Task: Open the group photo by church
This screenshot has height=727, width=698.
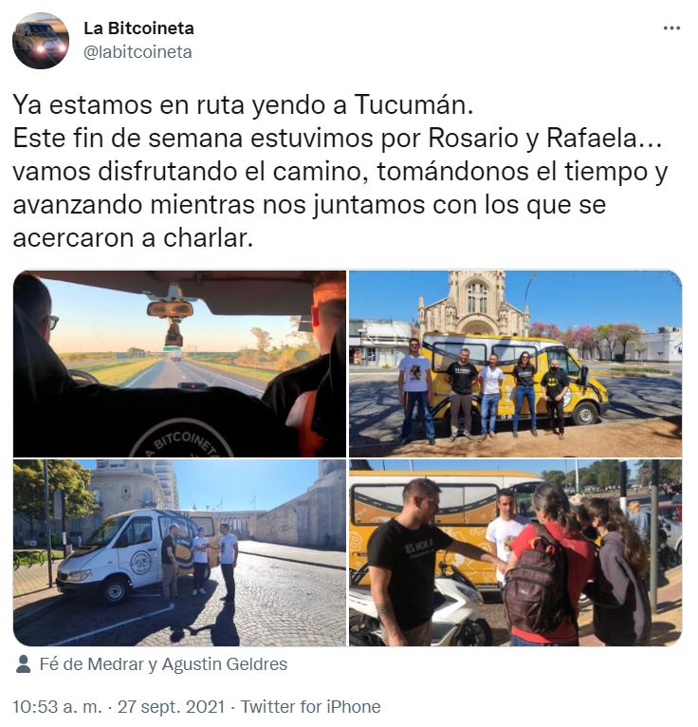Action: click(x=515, y=363)
